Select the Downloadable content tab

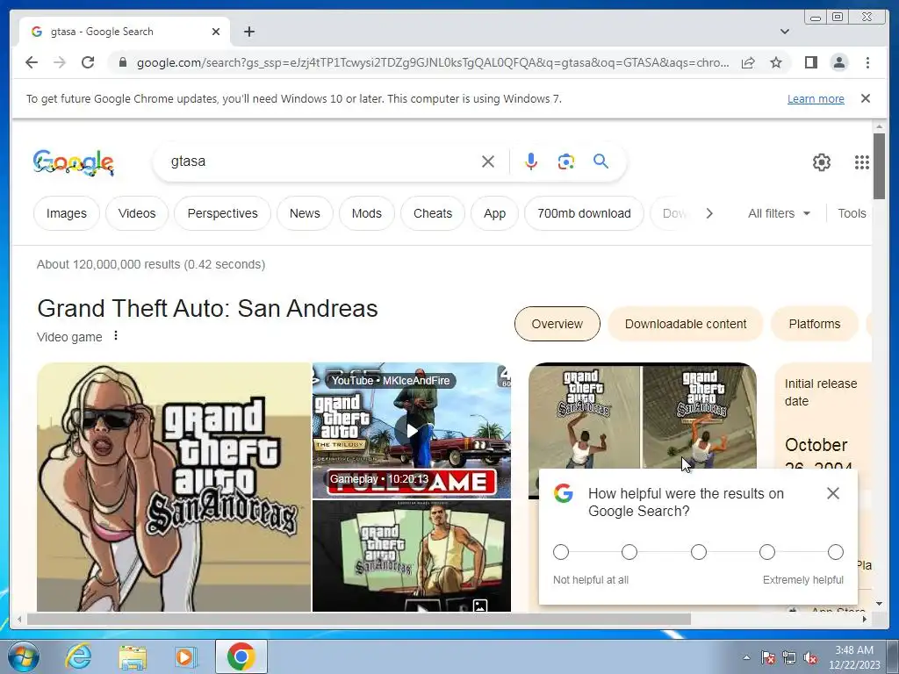[x=685, y=324]
